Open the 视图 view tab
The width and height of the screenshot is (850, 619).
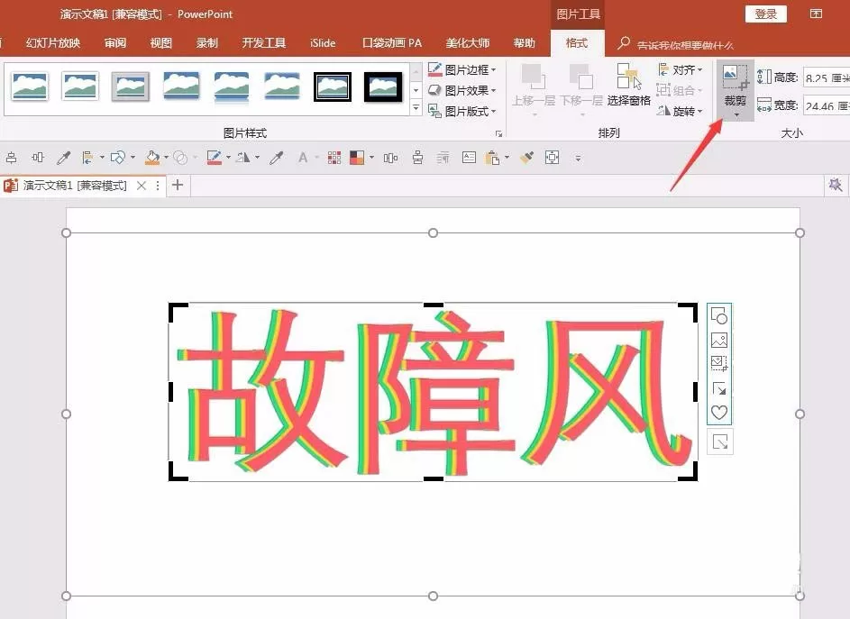point(161,43)
